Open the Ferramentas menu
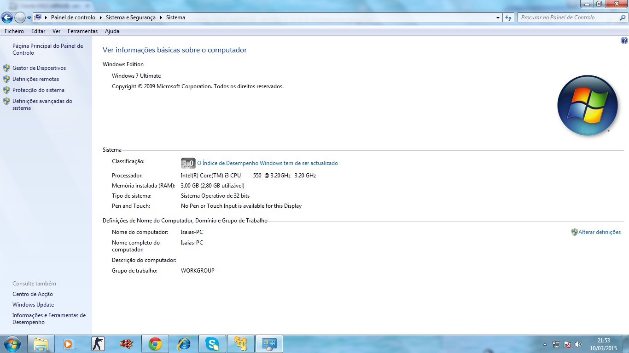The image size is (629, 353). pyautogui.click(x=82, y=31)
